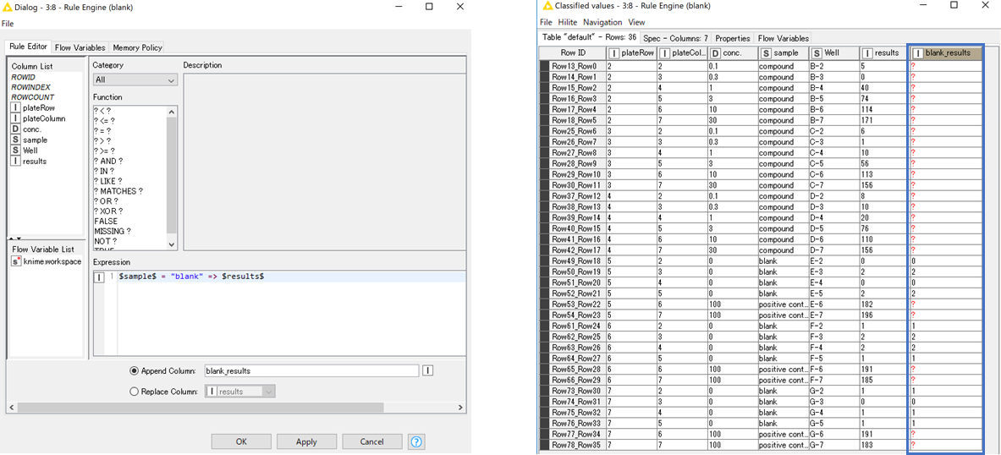Screen dimensions: 1001x455
Task: Click the plateRow integer type icon in Column List
Action: pos(16,108)
